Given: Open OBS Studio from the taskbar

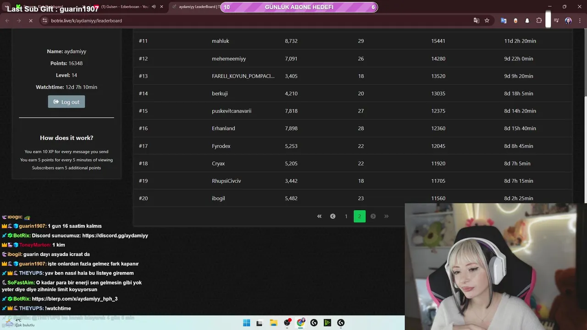Looking at the screenshot, I should pos(287,323).
